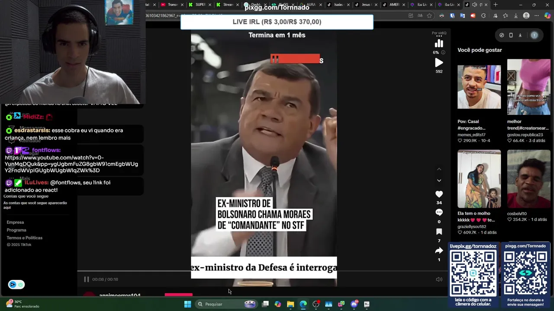
Task: Click the info icon beside 6%
Action: coord(443,52)
